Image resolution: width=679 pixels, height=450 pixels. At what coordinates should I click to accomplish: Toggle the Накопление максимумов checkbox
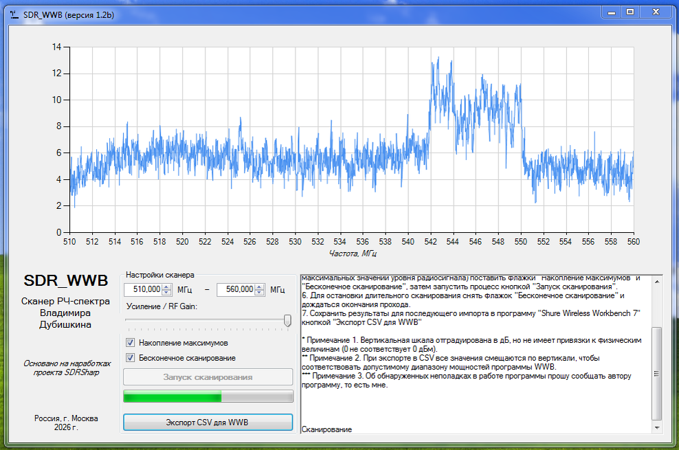coord(130,343)
